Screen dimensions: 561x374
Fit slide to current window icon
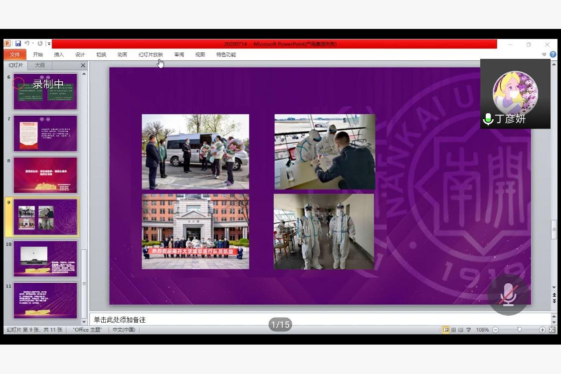(552, 330)
